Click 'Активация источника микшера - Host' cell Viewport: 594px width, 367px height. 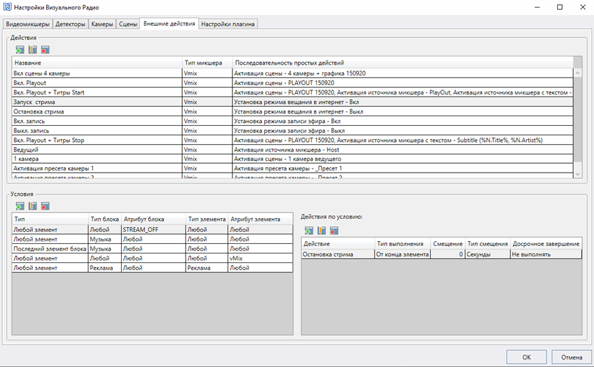point(403,150)
